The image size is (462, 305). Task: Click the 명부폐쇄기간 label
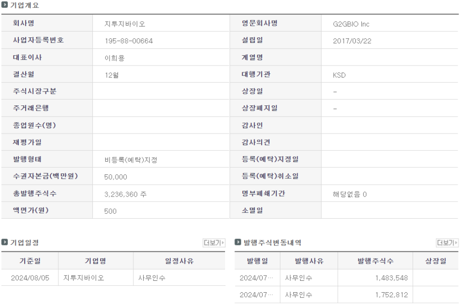point(264,193)
